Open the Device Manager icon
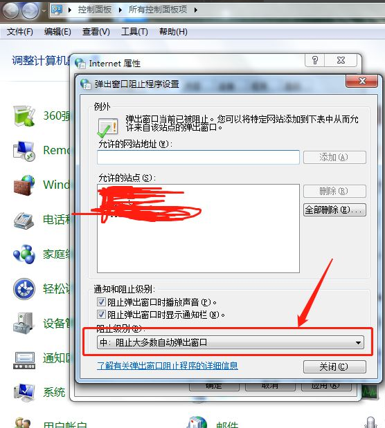The width and height of the screenshot is (385, 428). pos(24,323)
